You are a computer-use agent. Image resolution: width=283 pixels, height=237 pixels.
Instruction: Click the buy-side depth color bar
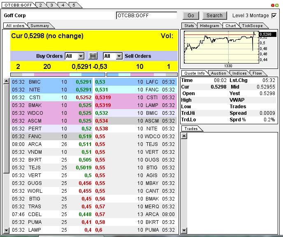tap(58, 75)
